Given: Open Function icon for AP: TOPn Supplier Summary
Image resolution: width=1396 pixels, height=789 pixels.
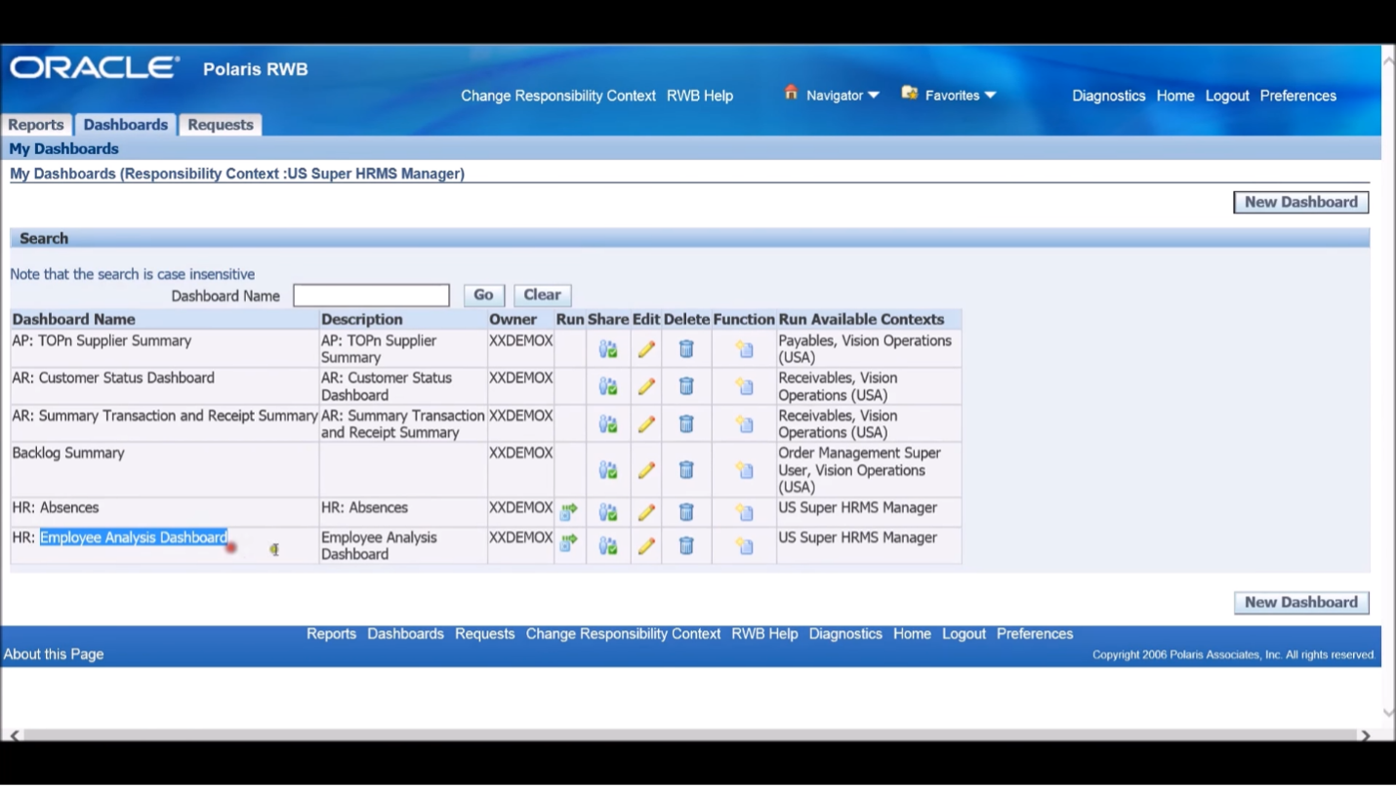Looking at the screenshot, I should [x=745, y=349].
